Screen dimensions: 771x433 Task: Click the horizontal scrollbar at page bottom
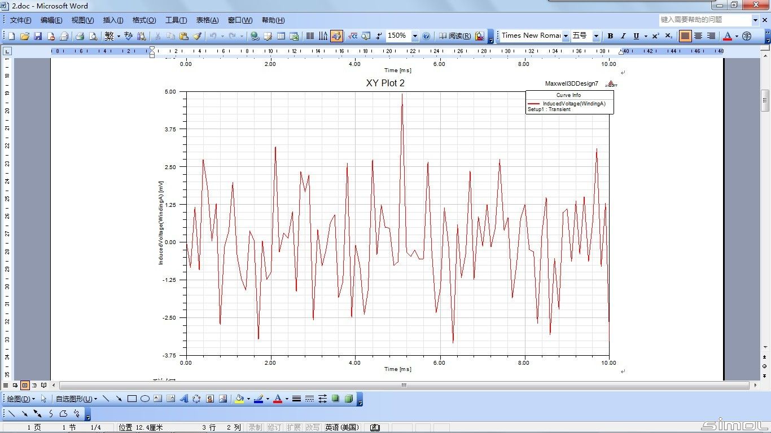(x=404, y=386)
